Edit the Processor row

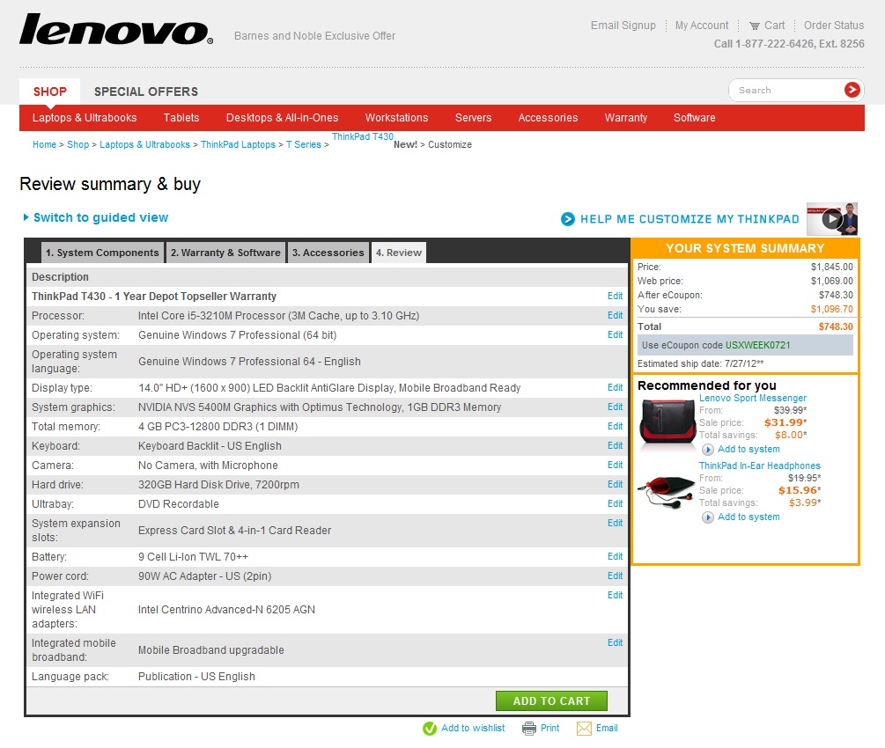click(616, 315)
